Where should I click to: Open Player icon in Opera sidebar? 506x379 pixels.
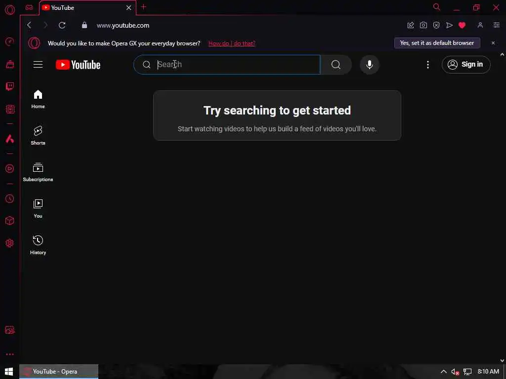click(x=10, y=169)
